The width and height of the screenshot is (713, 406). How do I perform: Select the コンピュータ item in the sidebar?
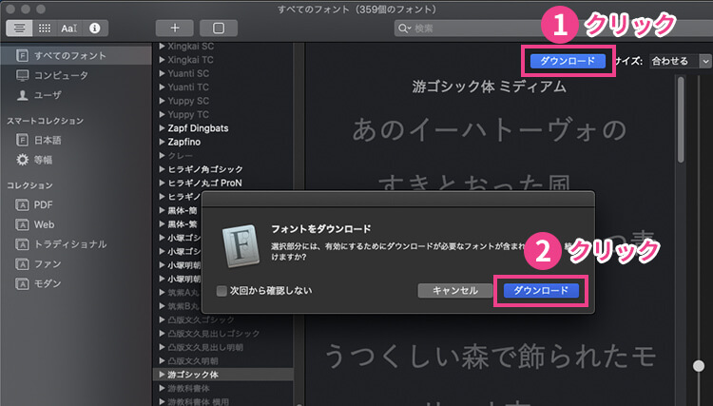(x=61, y=75)
